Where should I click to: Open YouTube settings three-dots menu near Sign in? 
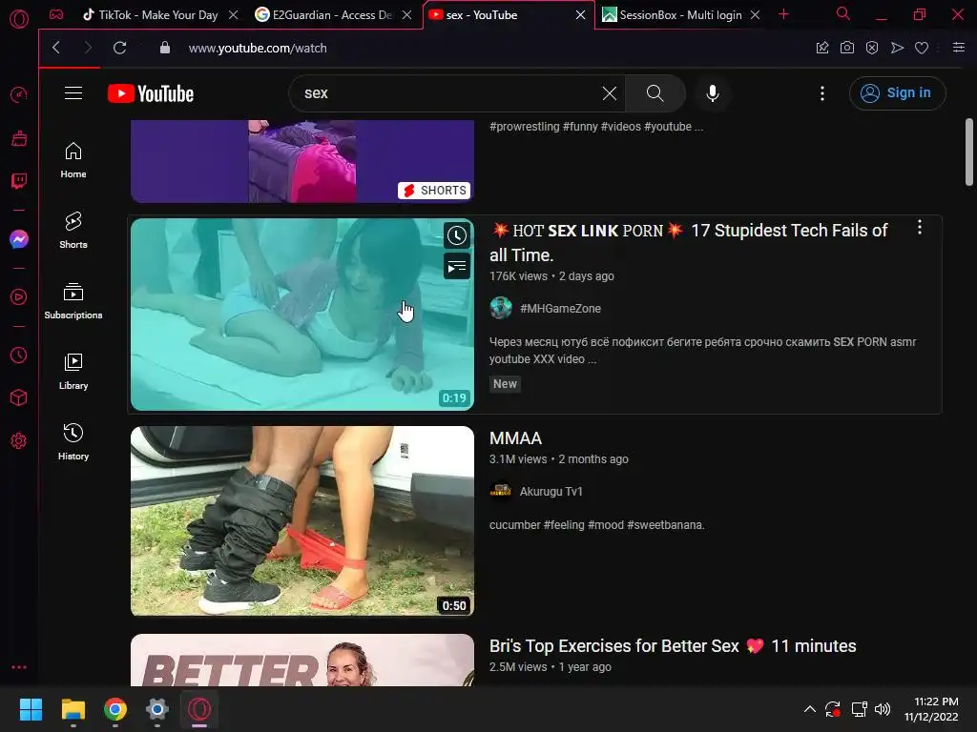click(x=822, y=93)
